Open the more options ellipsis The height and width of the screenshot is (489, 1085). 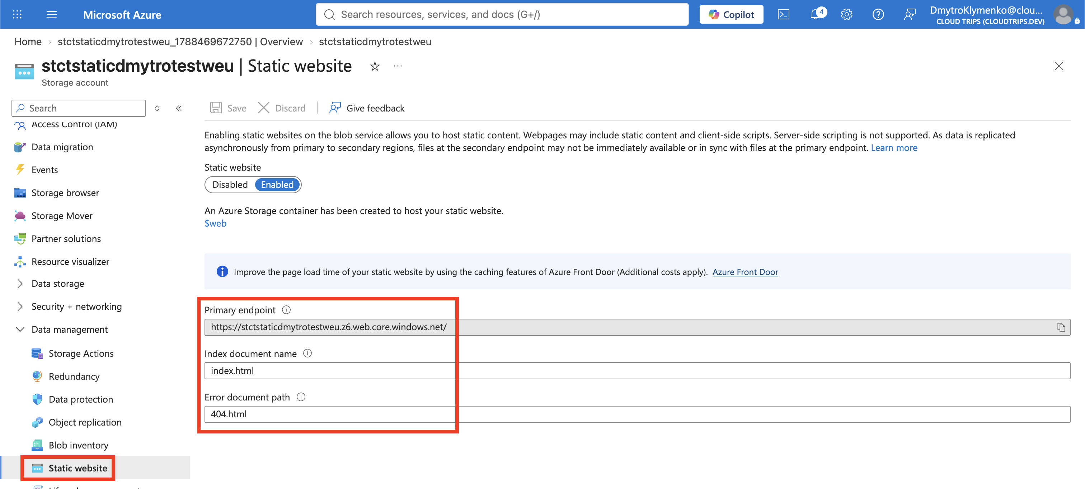(398, 66)
